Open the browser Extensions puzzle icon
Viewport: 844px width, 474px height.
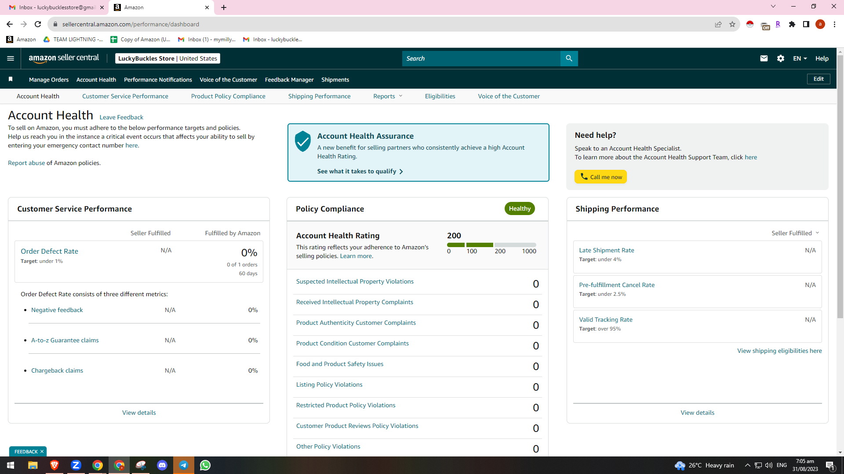(x=792, y=24)
